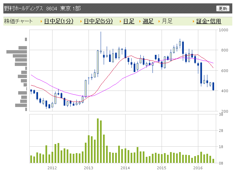
Task: Click the orange arrow before 日足
Action: click(x=121, y=21)
